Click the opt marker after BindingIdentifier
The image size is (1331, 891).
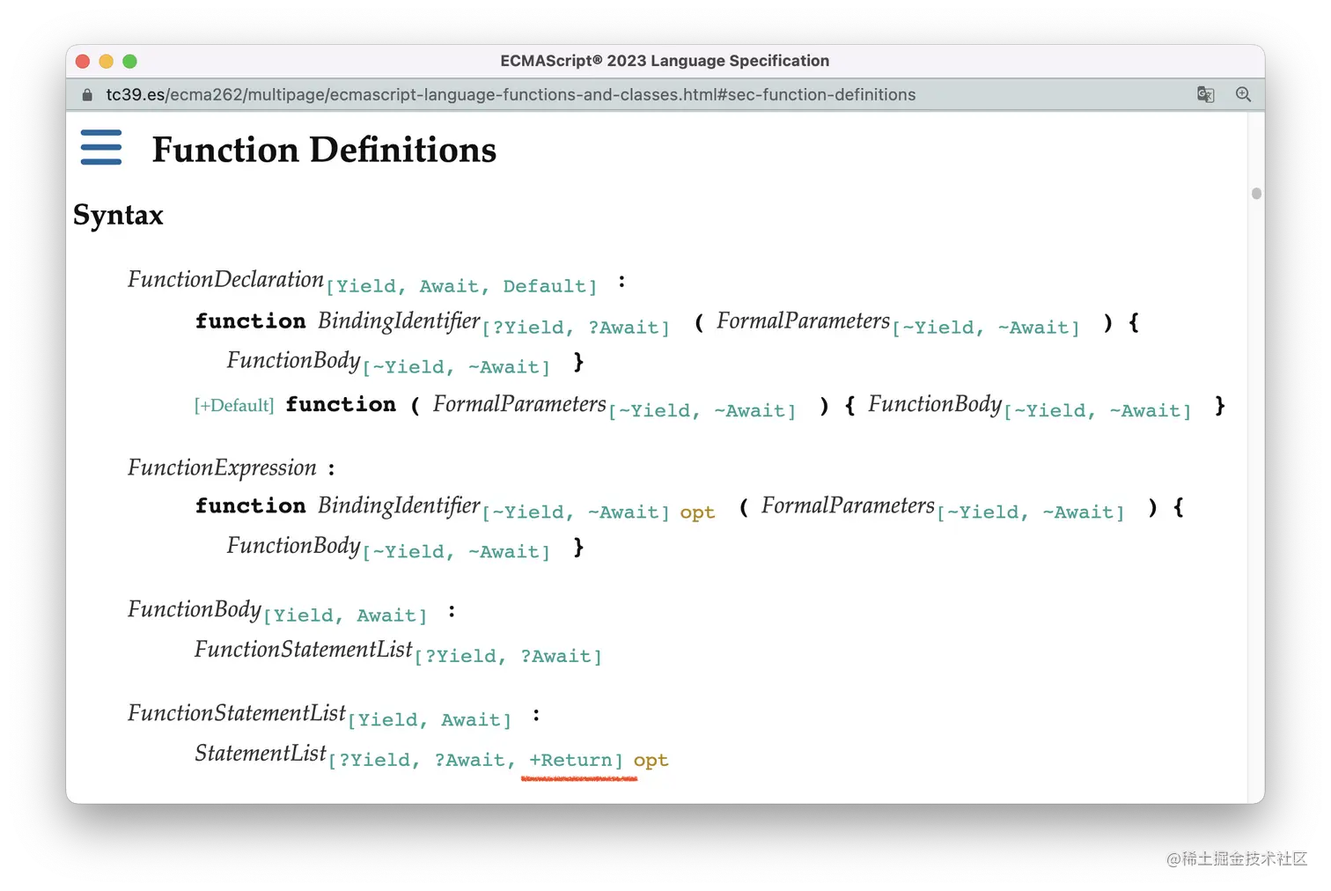coord(696,512)
